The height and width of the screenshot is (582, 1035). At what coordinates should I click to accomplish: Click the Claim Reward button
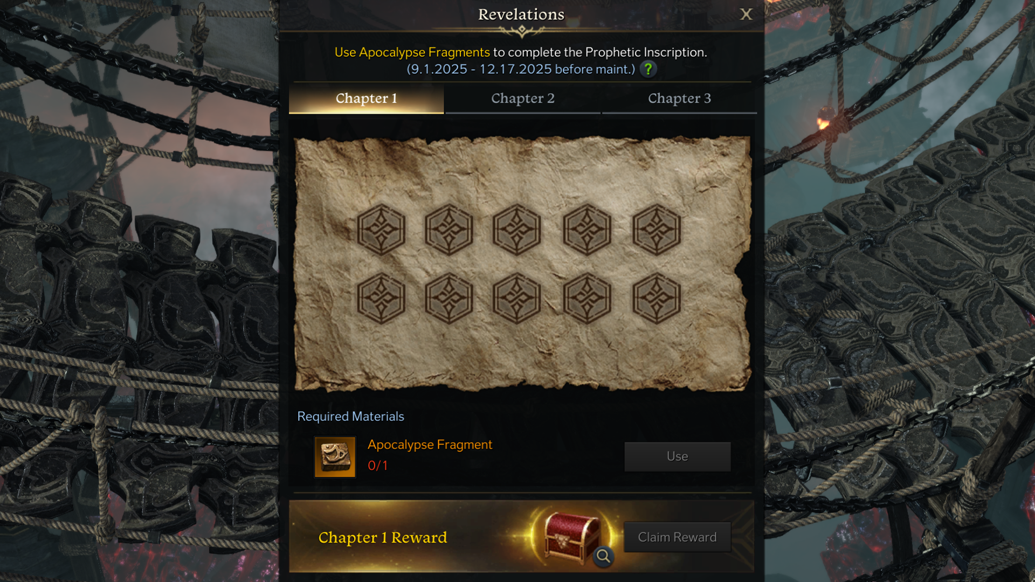pos(678,537)
